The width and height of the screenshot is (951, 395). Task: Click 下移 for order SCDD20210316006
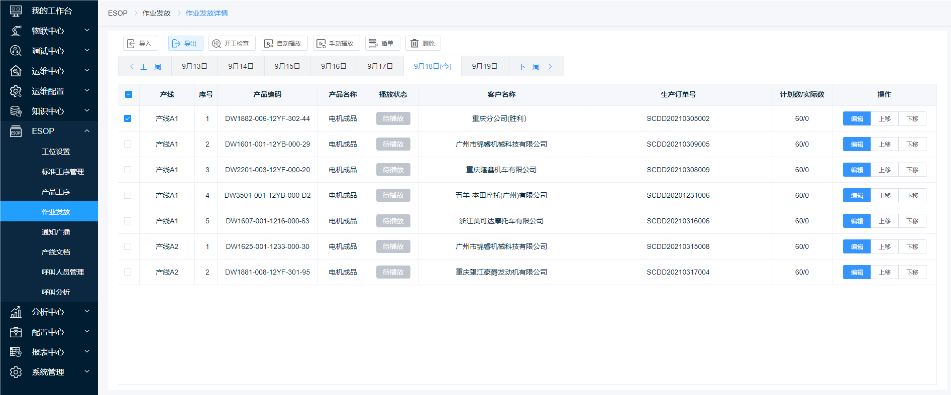[x=912, y=221]
